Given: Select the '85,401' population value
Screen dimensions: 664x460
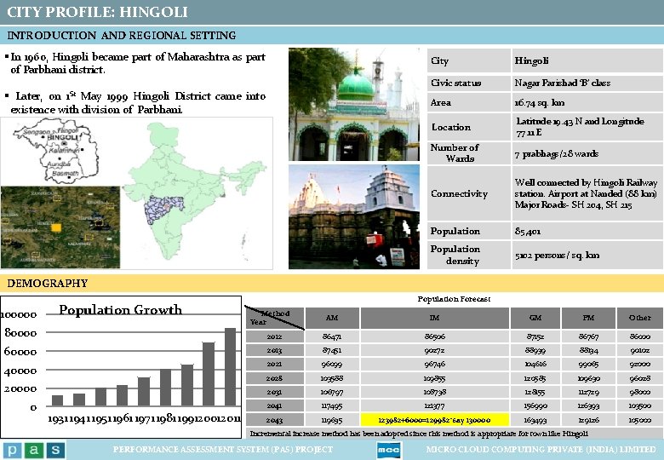Looking at the screenshot, I should click(528, 231).
